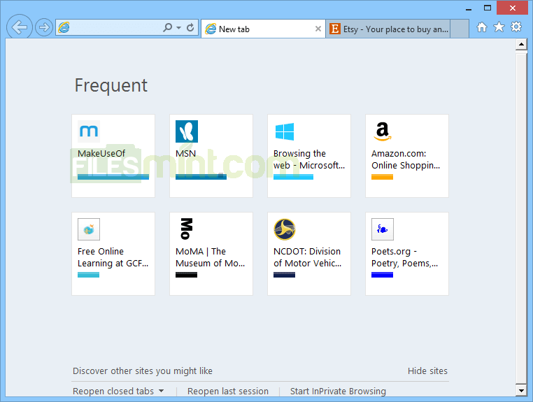Open the Tools gear menu
This screenshot has width=533, height=402.
coord(516,27)
